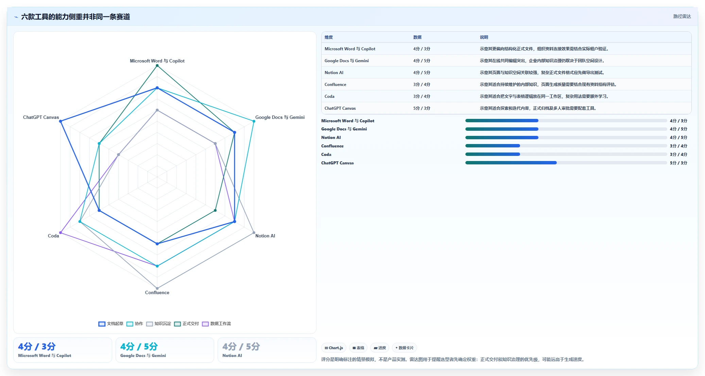Click the table description starting 示意其适合探索和迭代内容
Viewport: 705px width, 376px height.
(x=538, y=108)
